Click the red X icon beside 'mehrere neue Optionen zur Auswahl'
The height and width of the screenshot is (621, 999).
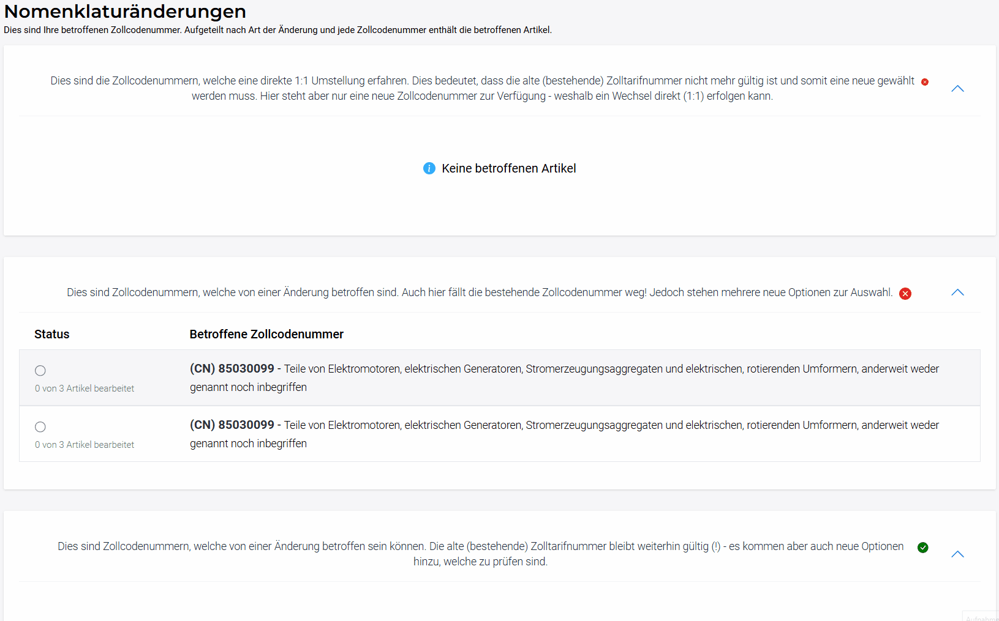pyautogui.click(x=905, y=294)
